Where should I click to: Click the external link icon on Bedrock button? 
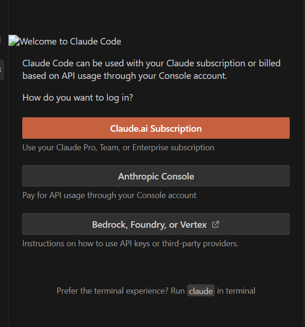(x=215, y=224)
